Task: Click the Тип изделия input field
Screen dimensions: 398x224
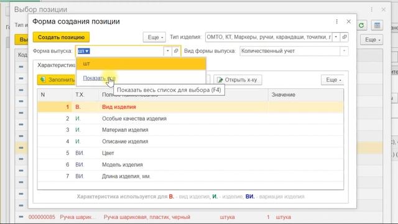Action: (269, 37)
